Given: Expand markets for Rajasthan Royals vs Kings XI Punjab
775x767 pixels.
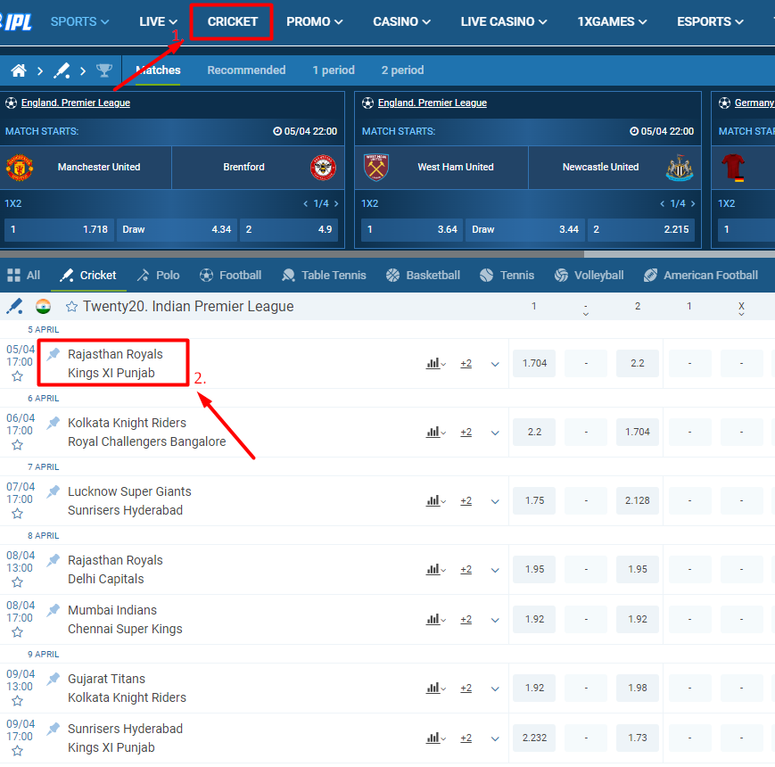Looking at the screenshot, I should 495,364.
